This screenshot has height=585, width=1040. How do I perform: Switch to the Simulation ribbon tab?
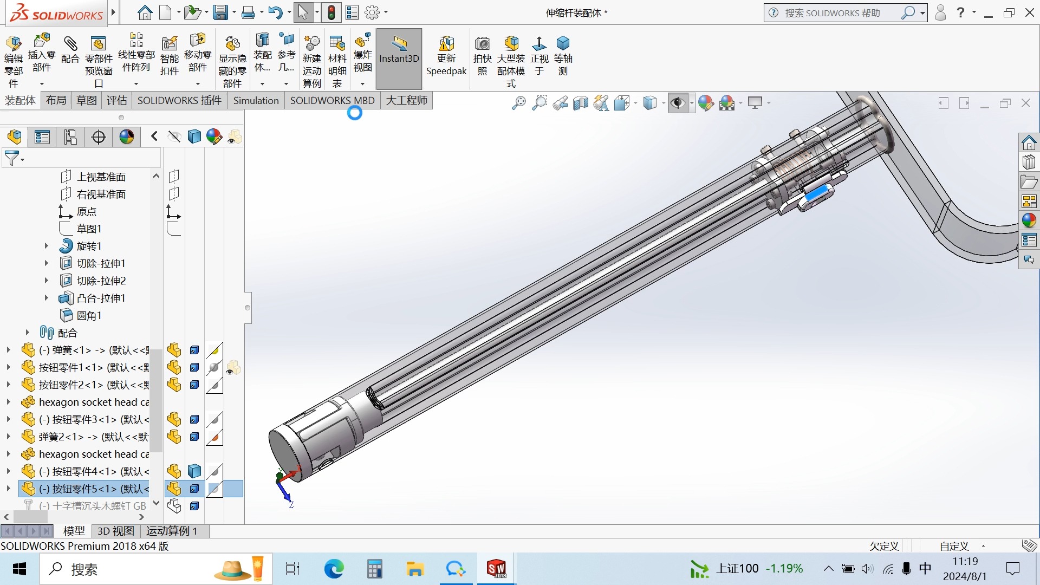pos(256,101)
